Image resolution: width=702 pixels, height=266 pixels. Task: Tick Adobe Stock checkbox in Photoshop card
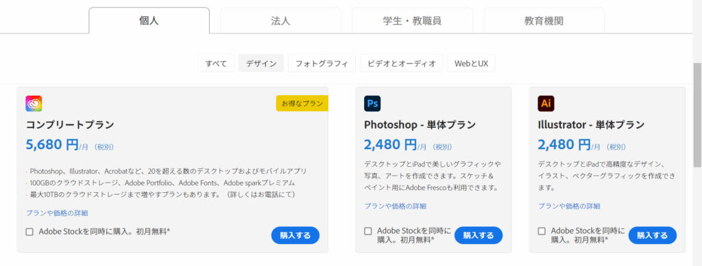[368, 231]
